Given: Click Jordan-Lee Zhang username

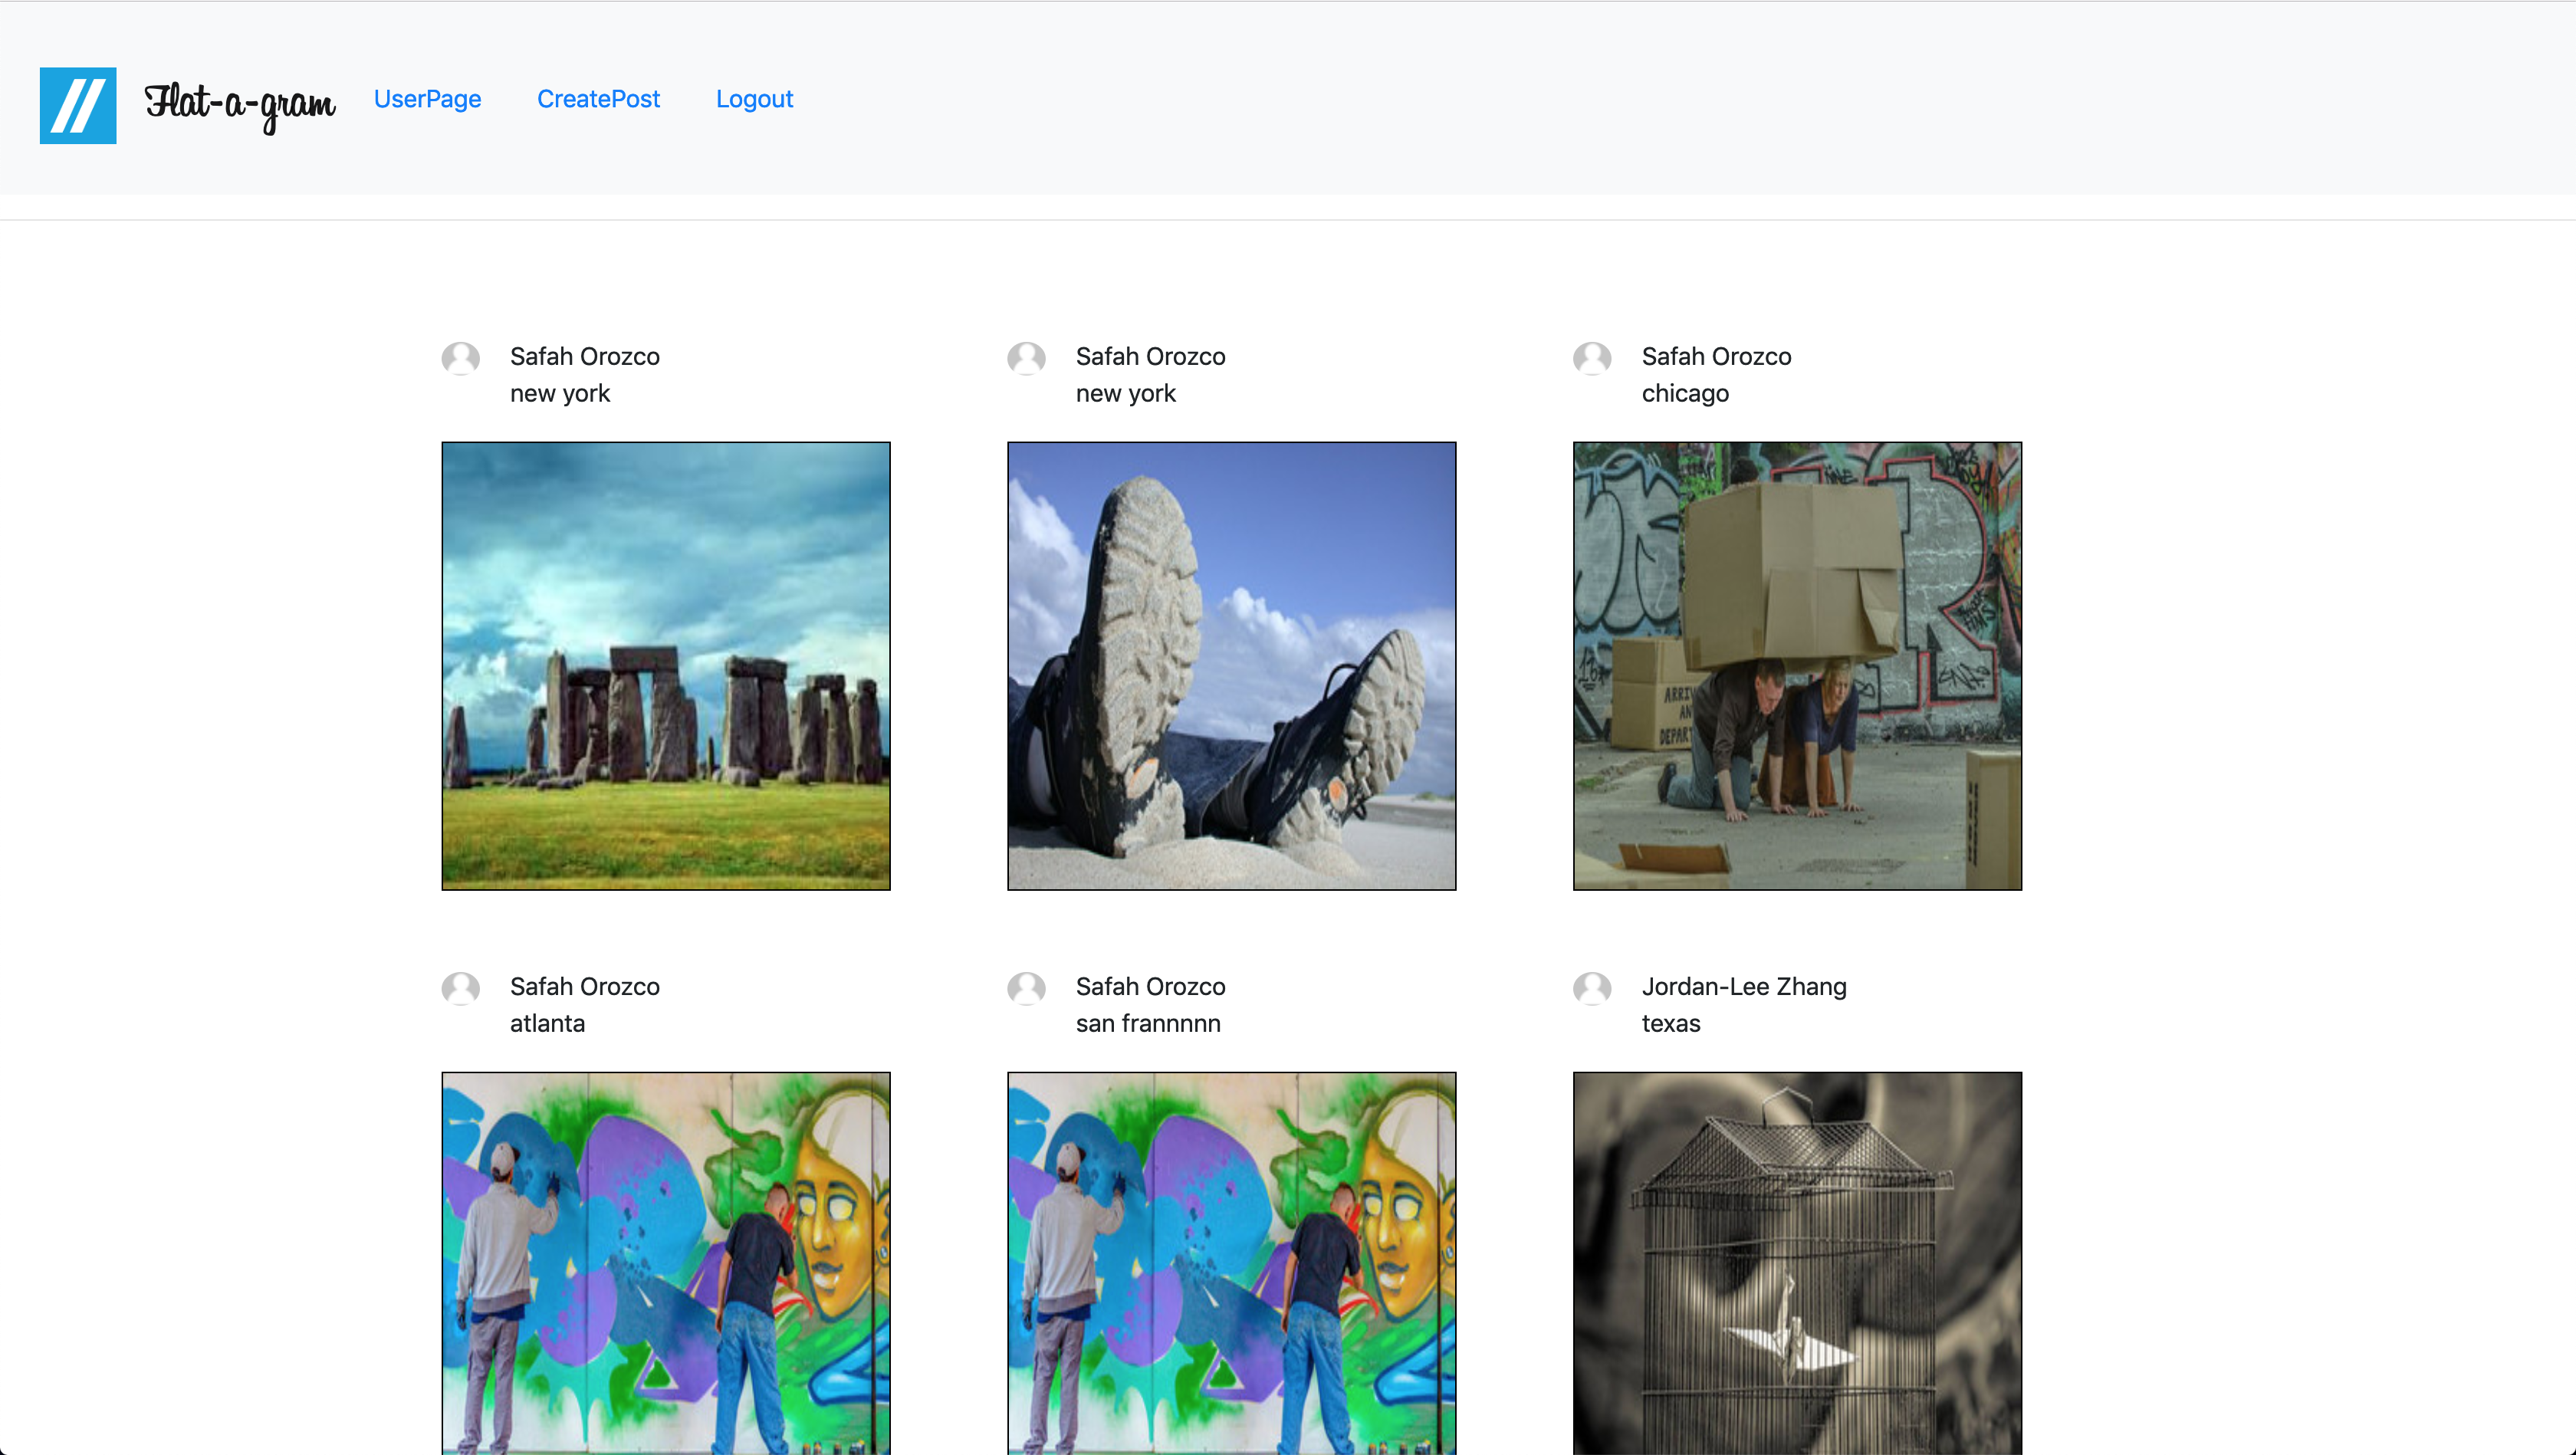Looking at the screenshot, I should click(x=1743, y=986).
